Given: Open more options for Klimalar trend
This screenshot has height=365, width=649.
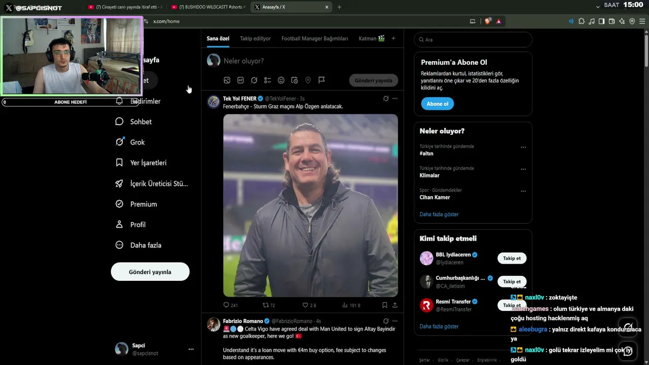Looking at the screenshot, I should pyautogui.click(x=523, y=169).
